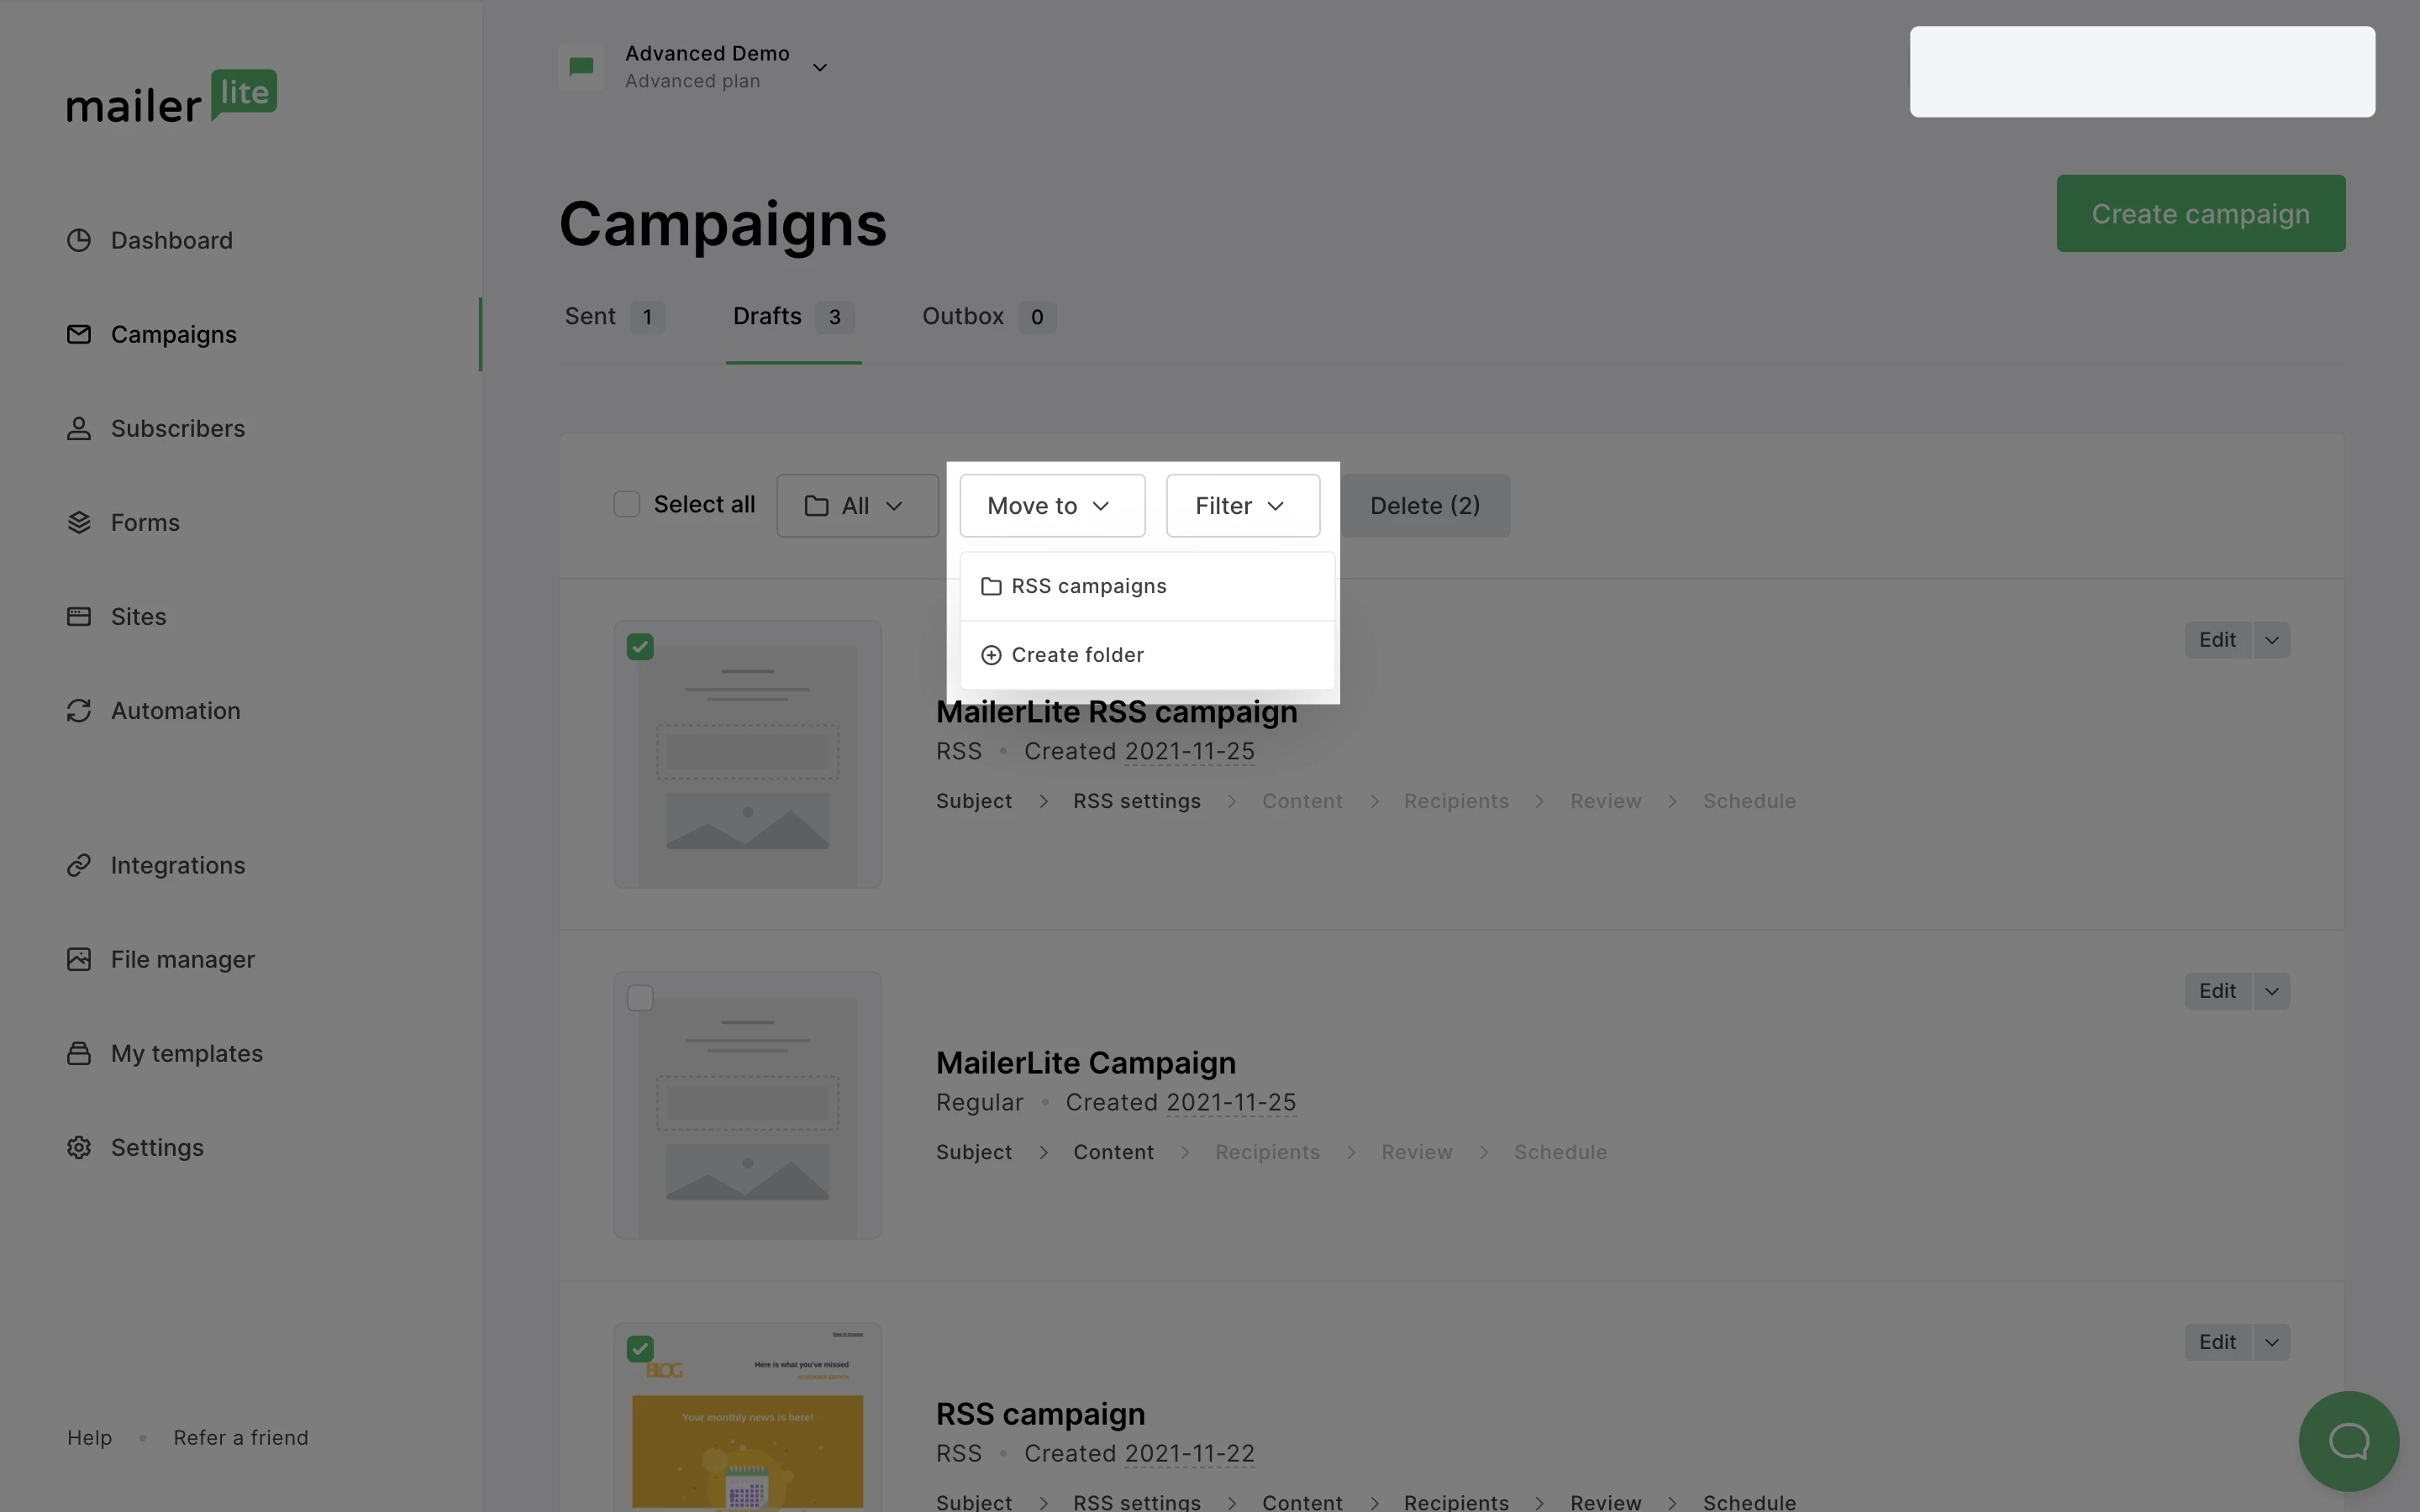Expand options arrow for MailerLite RSS campaign
Screen dimensions: 2420x1512
[x=2271, y=640]
